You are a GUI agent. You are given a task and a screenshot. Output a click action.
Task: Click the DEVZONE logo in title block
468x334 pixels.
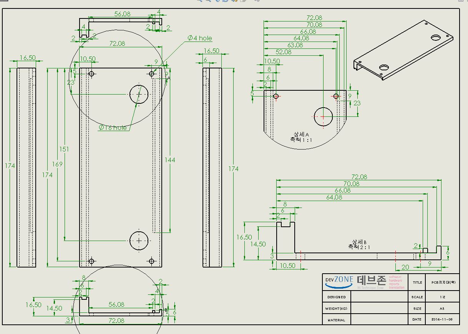(339, 282)
